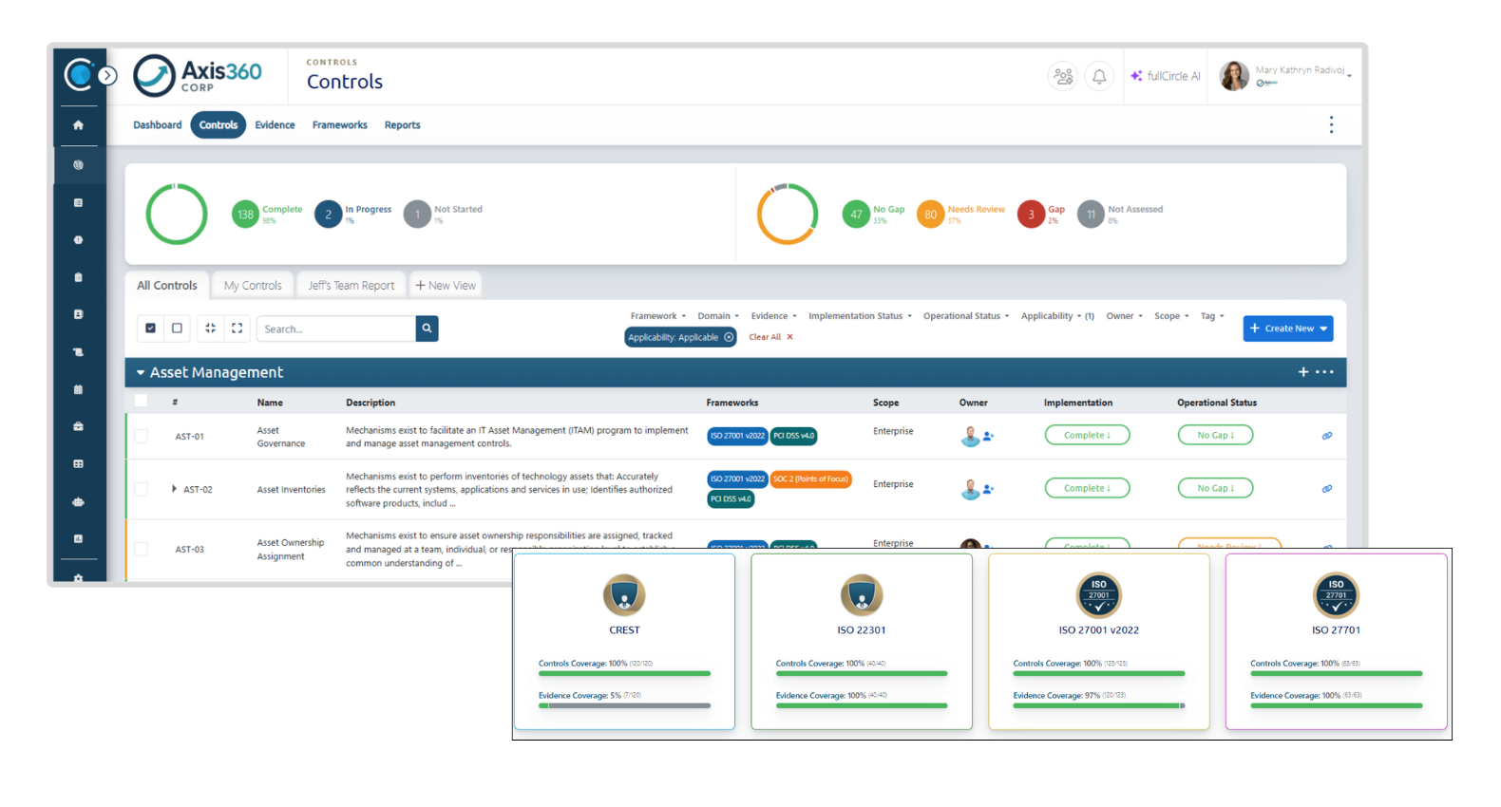
Task: Open the Asset Management section ellipsis menu
Action: click(x=1325, y=372)
